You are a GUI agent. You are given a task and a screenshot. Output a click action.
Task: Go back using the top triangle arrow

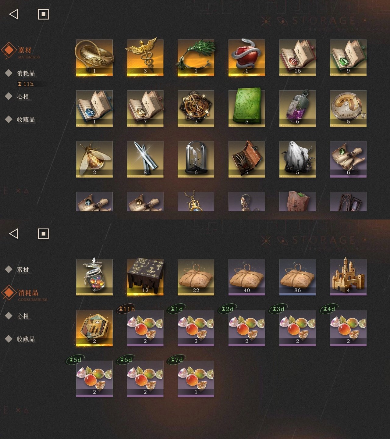tap(14, 14)
